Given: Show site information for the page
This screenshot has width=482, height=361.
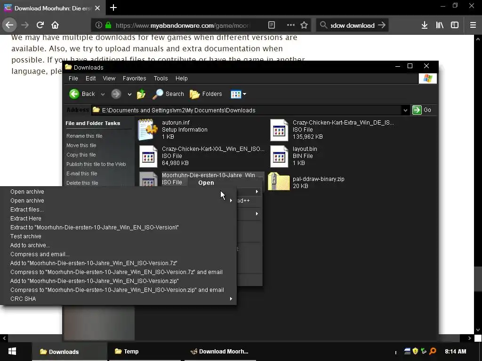Looking at the screenshot, I should pyautogui.click(x=98, y=25).
